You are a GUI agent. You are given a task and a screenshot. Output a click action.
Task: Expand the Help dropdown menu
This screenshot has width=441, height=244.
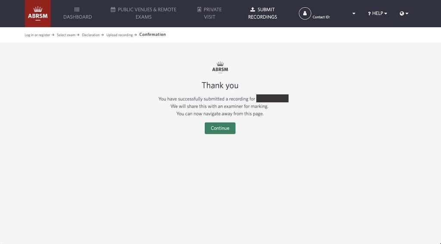377,13
